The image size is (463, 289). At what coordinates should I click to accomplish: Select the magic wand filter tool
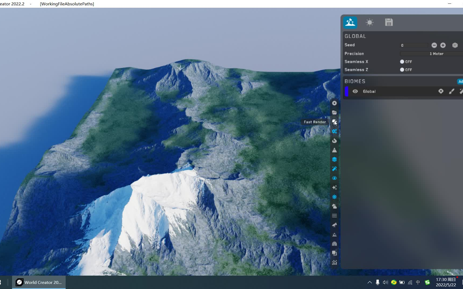(x=334, y=169)
